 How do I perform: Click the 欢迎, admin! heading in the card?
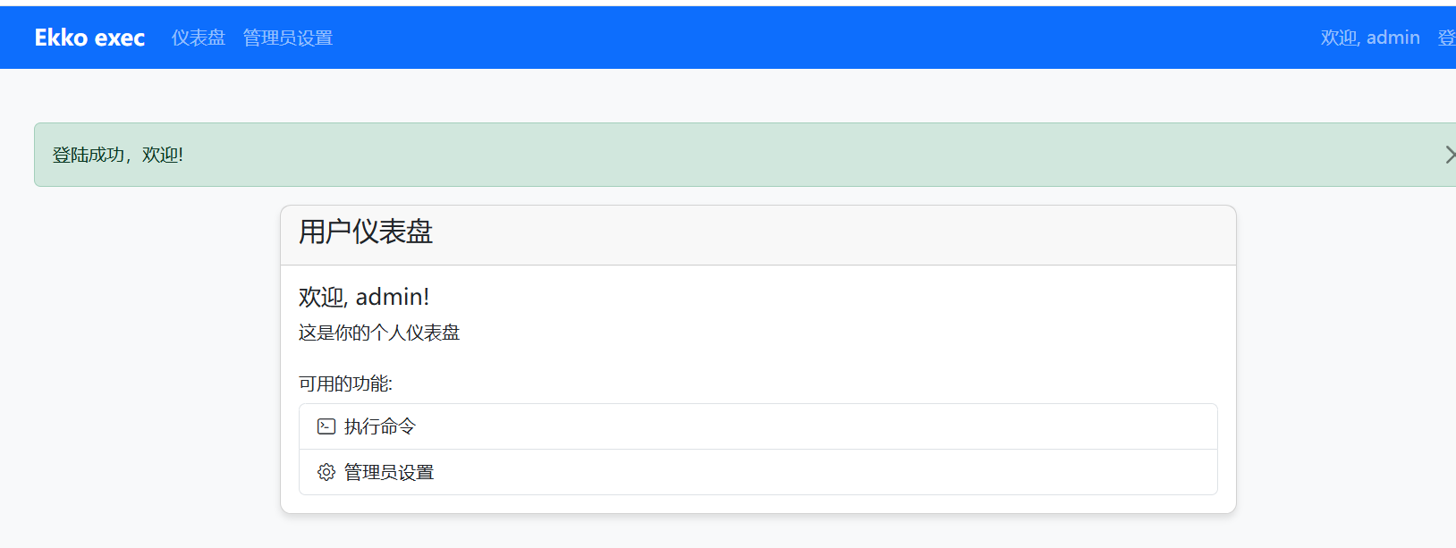[x=364, y=297]
